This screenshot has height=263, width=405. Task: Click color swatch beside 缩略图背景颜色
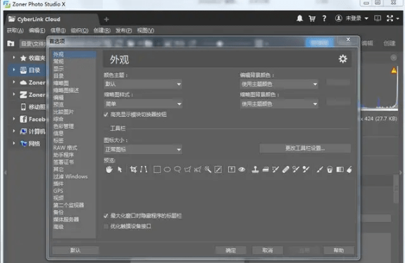pyautogui.click(x=338, y=103)
